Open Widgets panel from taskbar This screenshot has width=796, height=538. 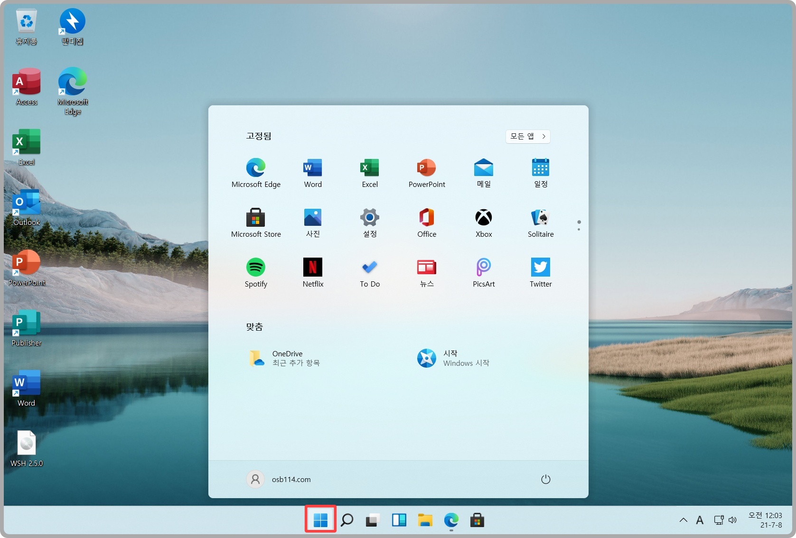coord(399,520)
